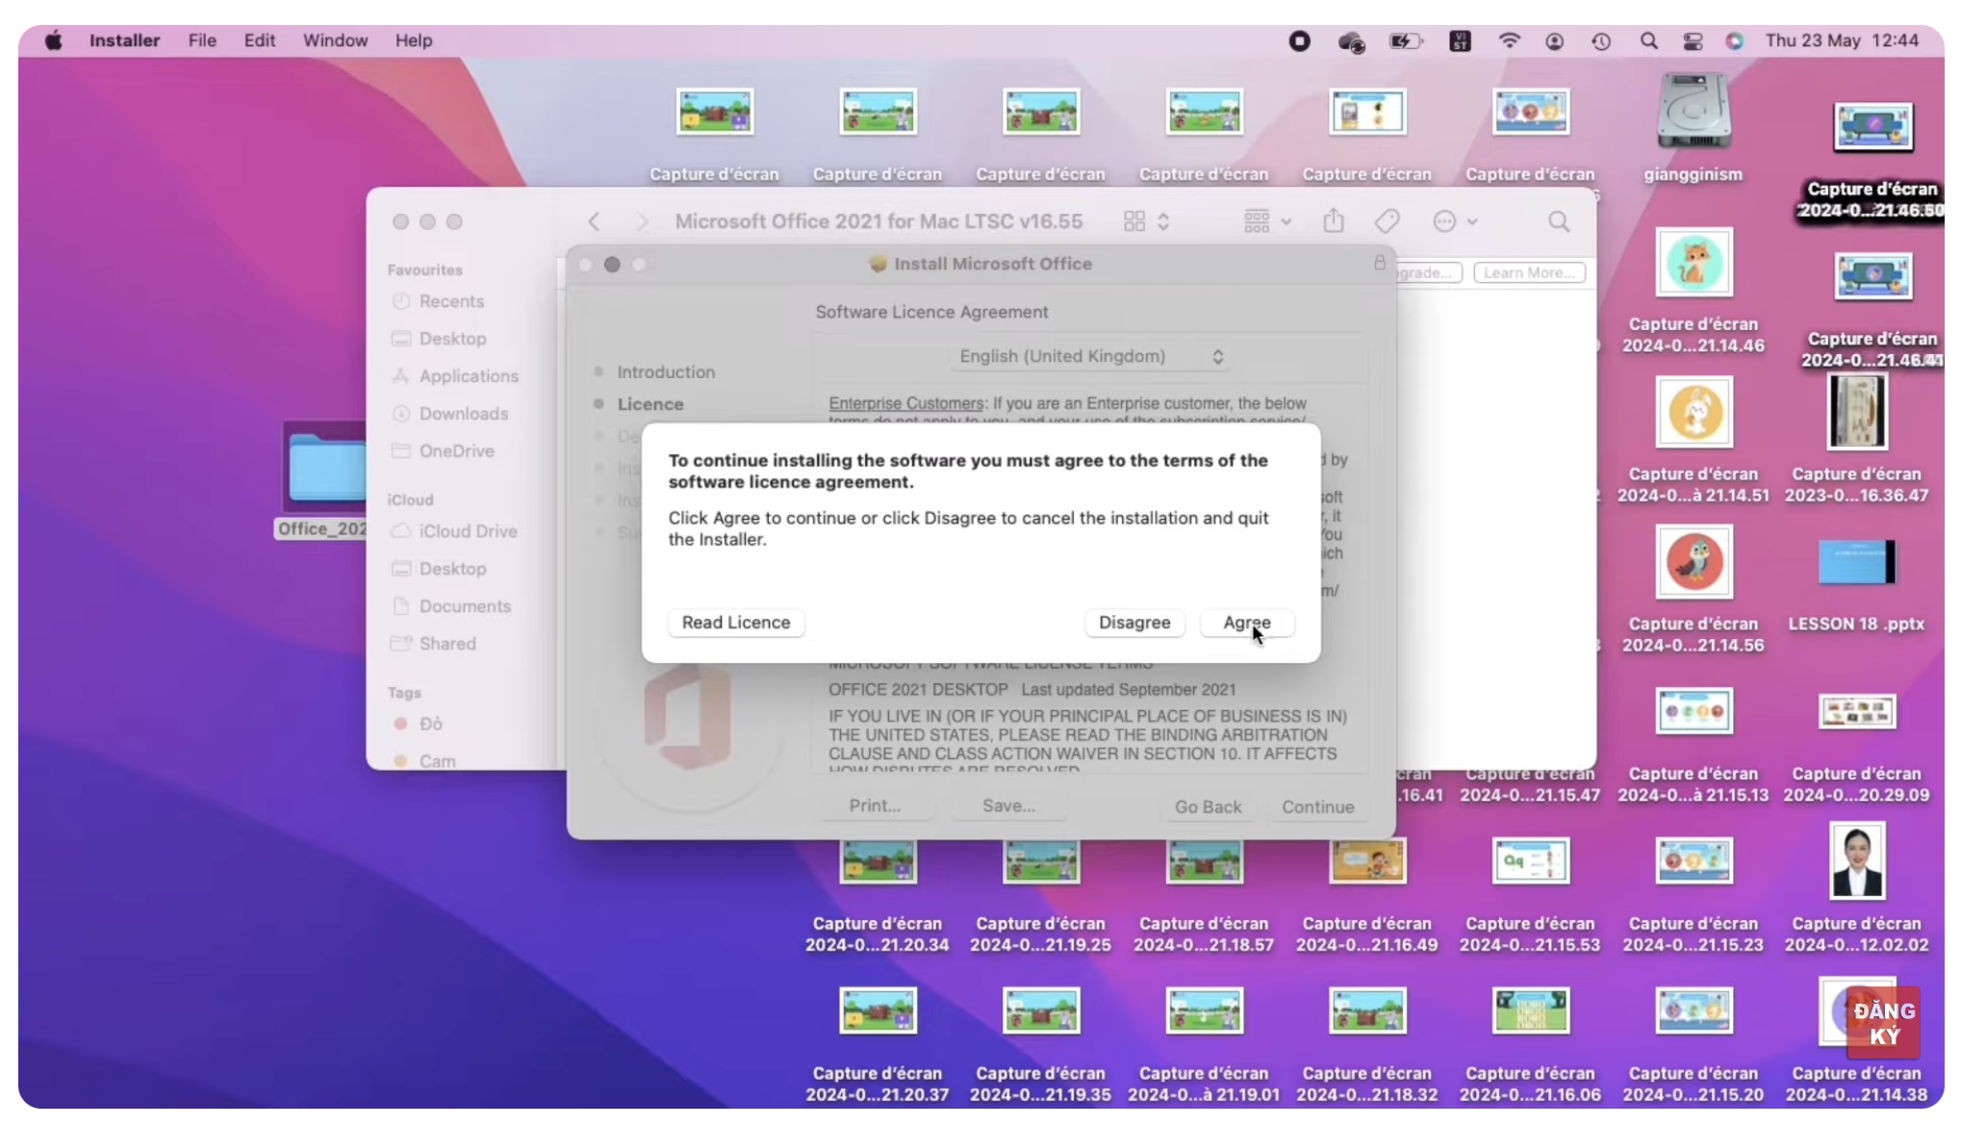Open Control Centre icon in menu bar
This screenshot has width=1961, height=1126.
coord(1693,40)
